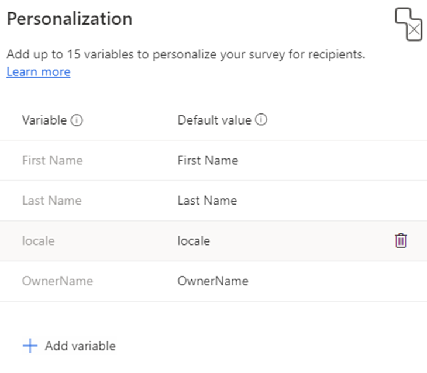
Task: Click the Variable column header
Action: pyautogui.click(x=44, y=120)
